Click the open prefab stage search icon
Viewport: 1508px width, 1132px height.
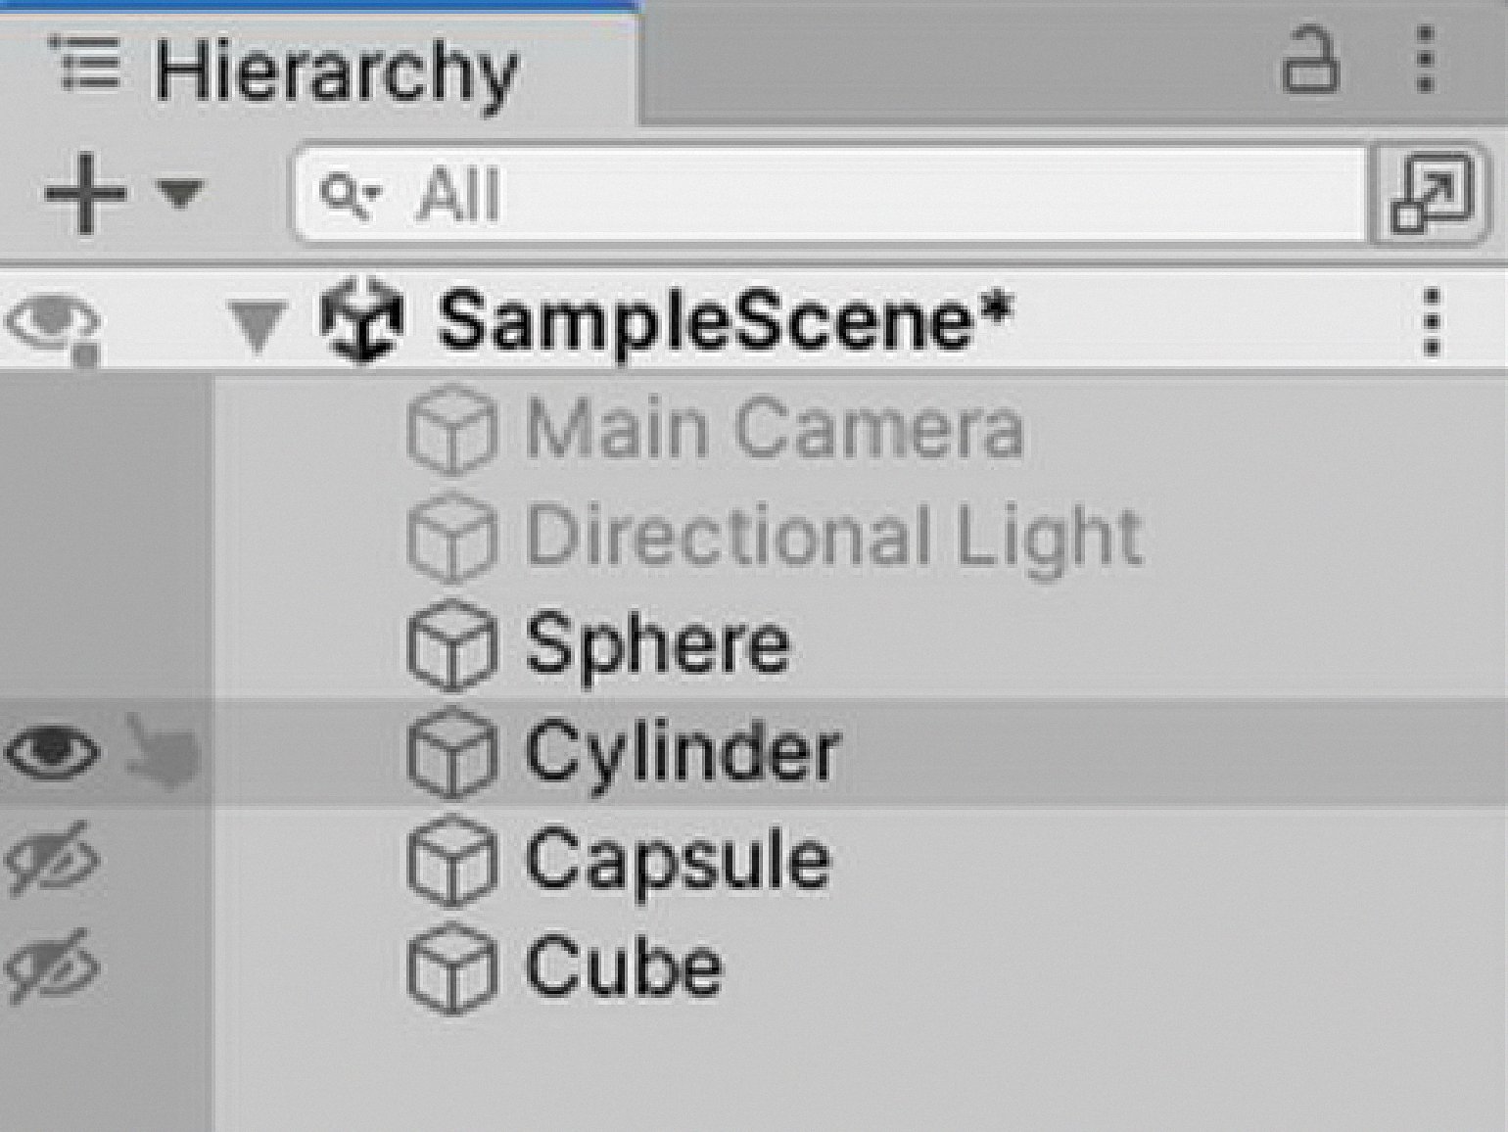point(1431,193)
